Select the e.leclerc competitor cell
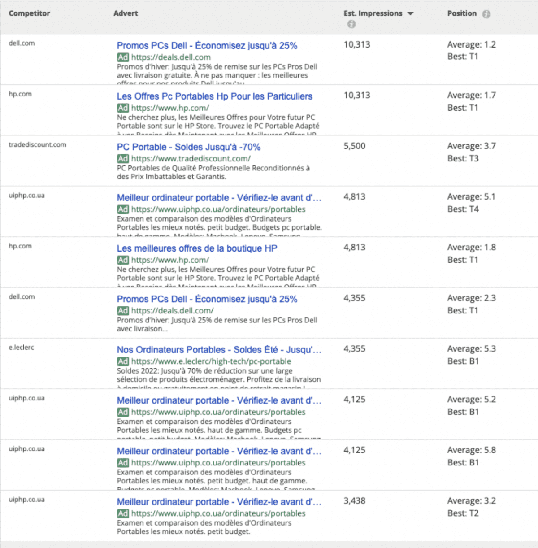 [x=21, y=347]
